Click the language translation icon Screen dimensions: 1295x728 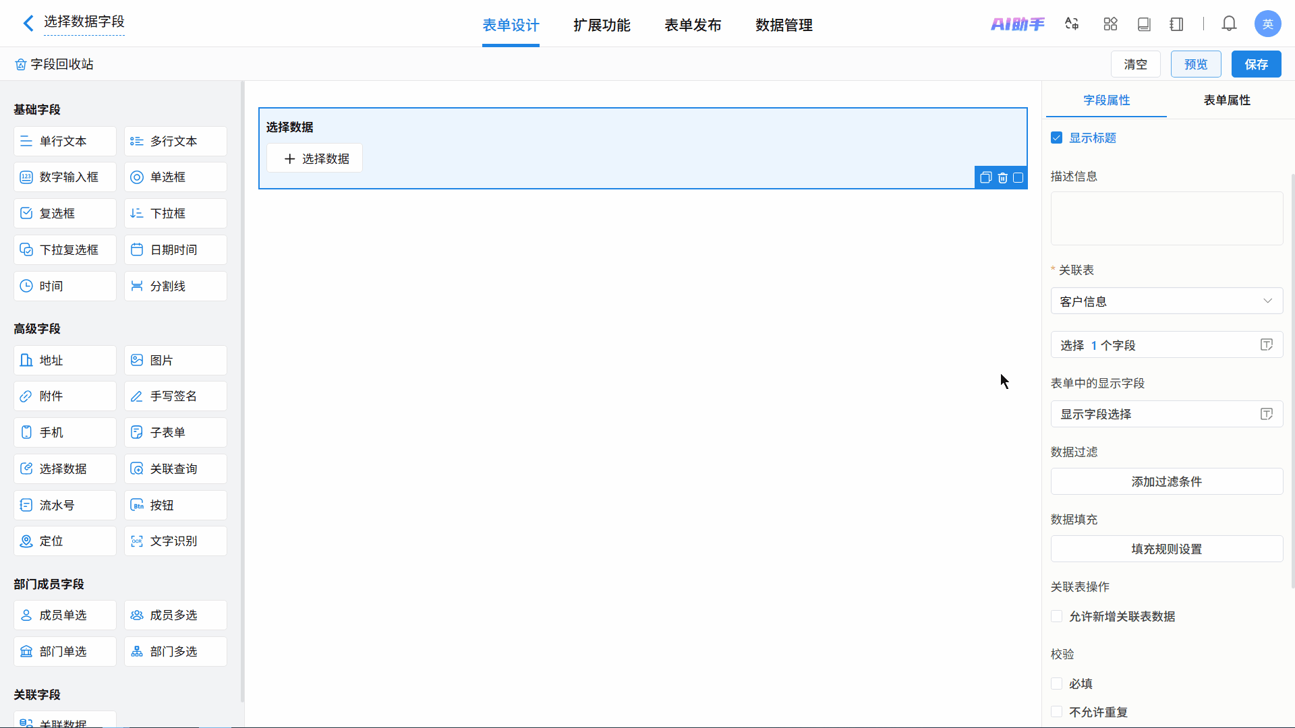1072,24
